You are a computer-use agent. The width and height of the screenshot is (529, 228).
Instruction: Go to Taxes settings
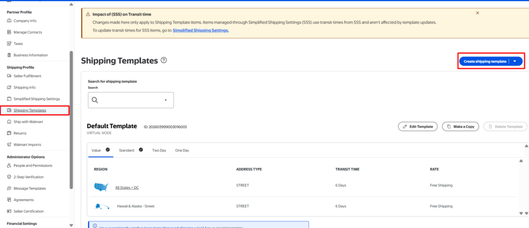tap(18, 43)
